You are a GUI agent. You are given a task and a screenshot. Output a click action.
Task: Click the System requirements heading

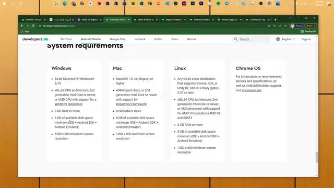[x=85, y=45]
